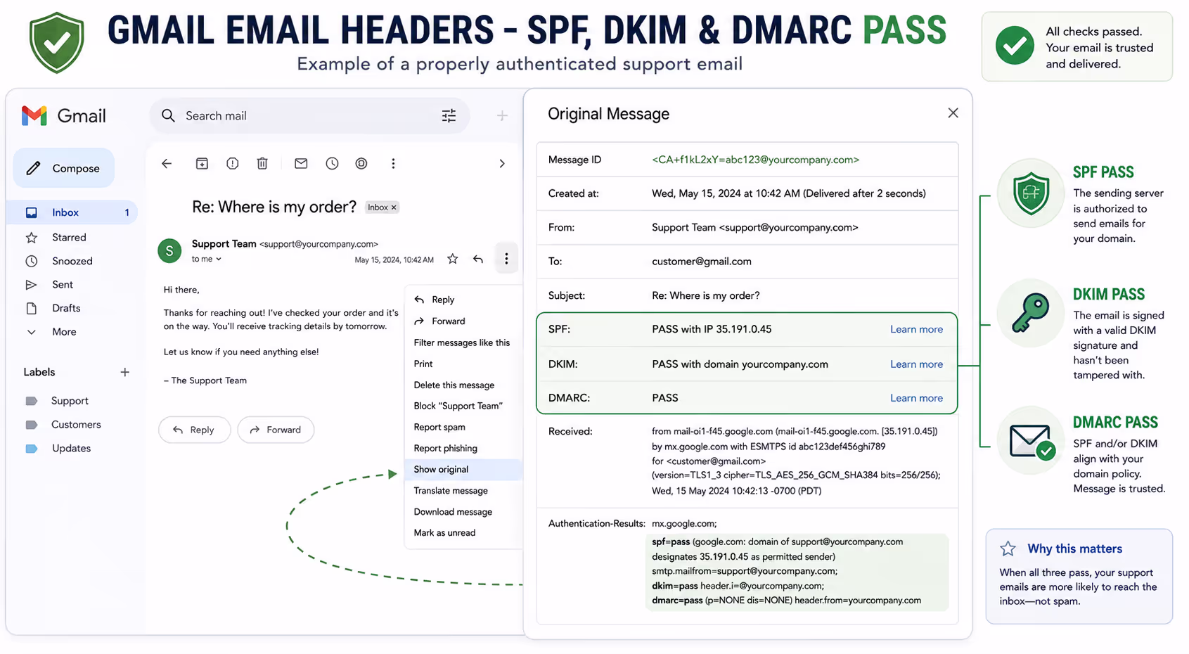Click 'customer@gmail.com' in To row
The image size is (1189, 654).
click(702, 262)
